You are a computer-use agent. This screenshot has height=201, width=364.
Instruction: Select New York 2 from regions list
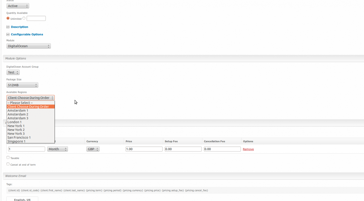31,130
